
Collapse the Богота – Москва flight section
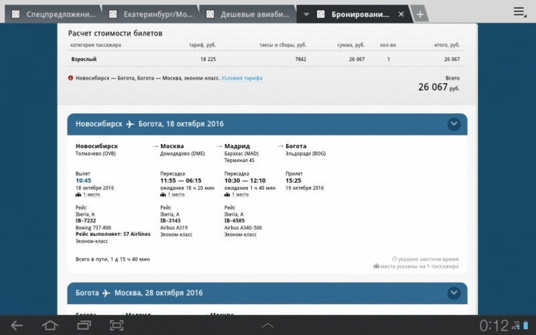454,293
